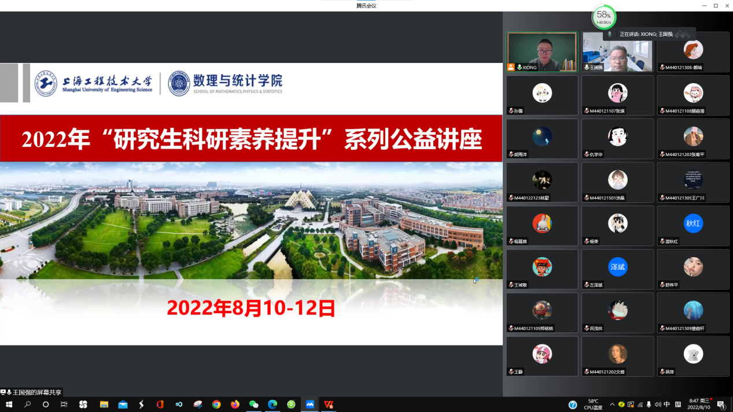Click the 秋红 blue avatar tile
Screen dimensions: 733x412
tap(693, 224)
